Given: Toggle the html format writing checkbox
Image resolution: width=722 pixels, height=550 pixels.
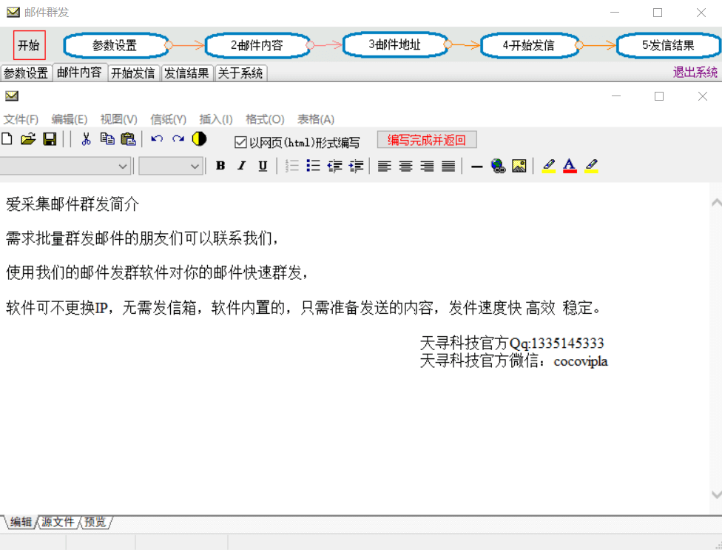Looking at the screenshot, I should pyautogui.click(x=240, y=142).
